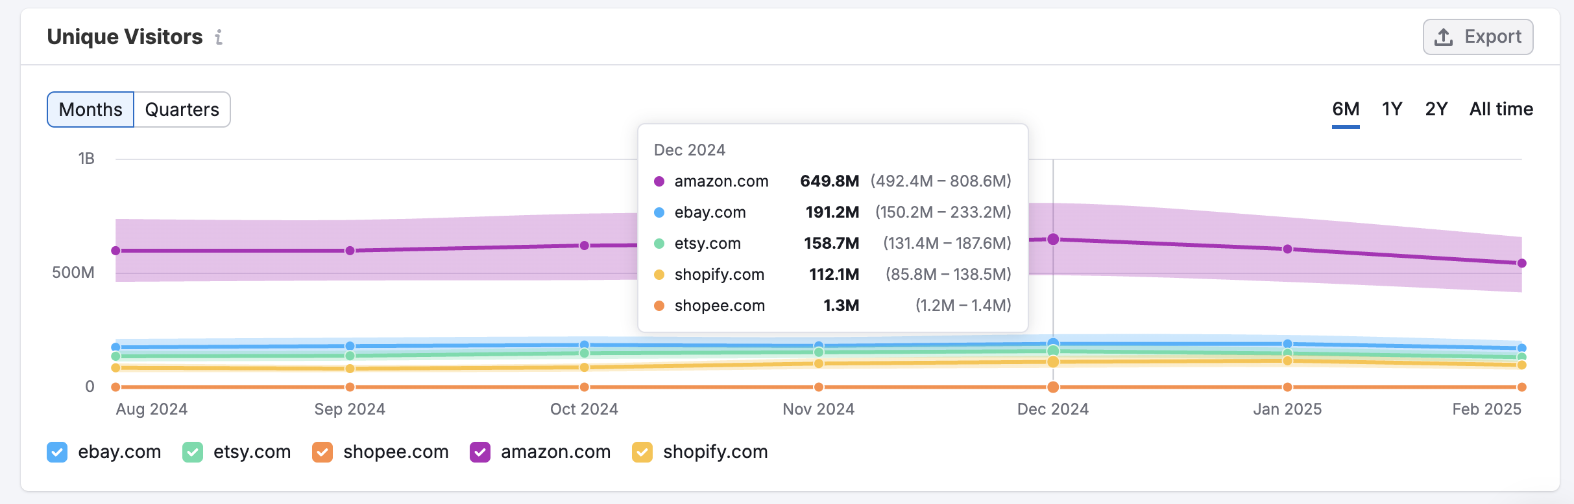Click amazon.com data point for Dec 2024
1574x504 pixels.
1053,239
